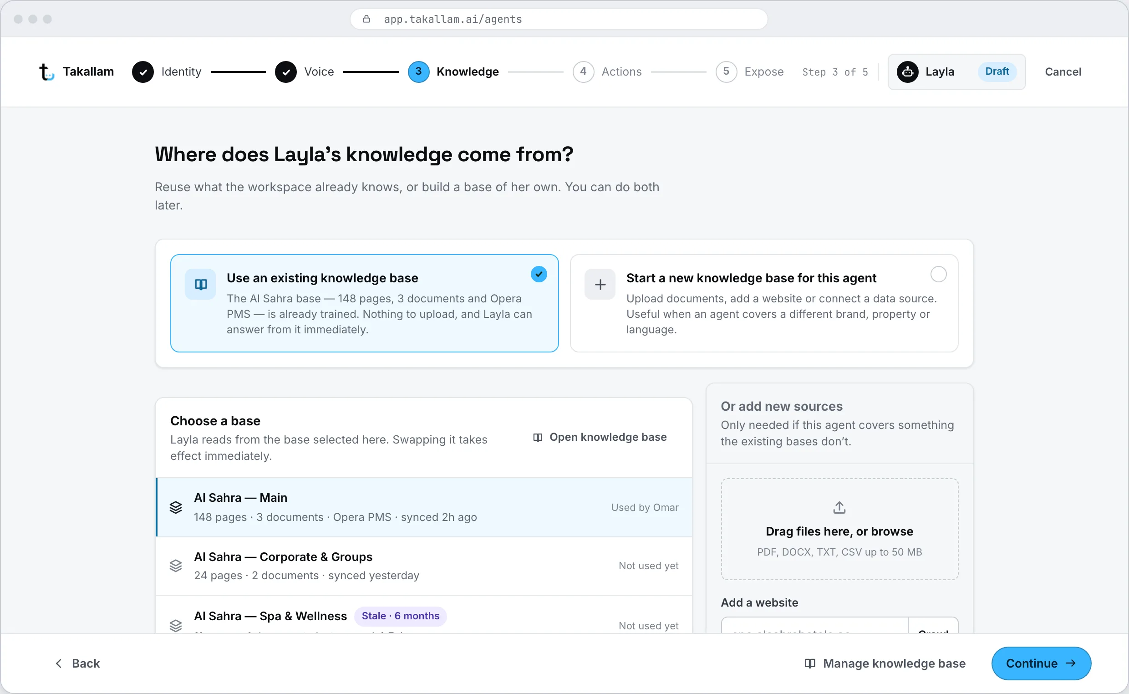Click the Voice step checkmark circle
The width and height of the screenshot is (1129, 694).
(285, 71)
